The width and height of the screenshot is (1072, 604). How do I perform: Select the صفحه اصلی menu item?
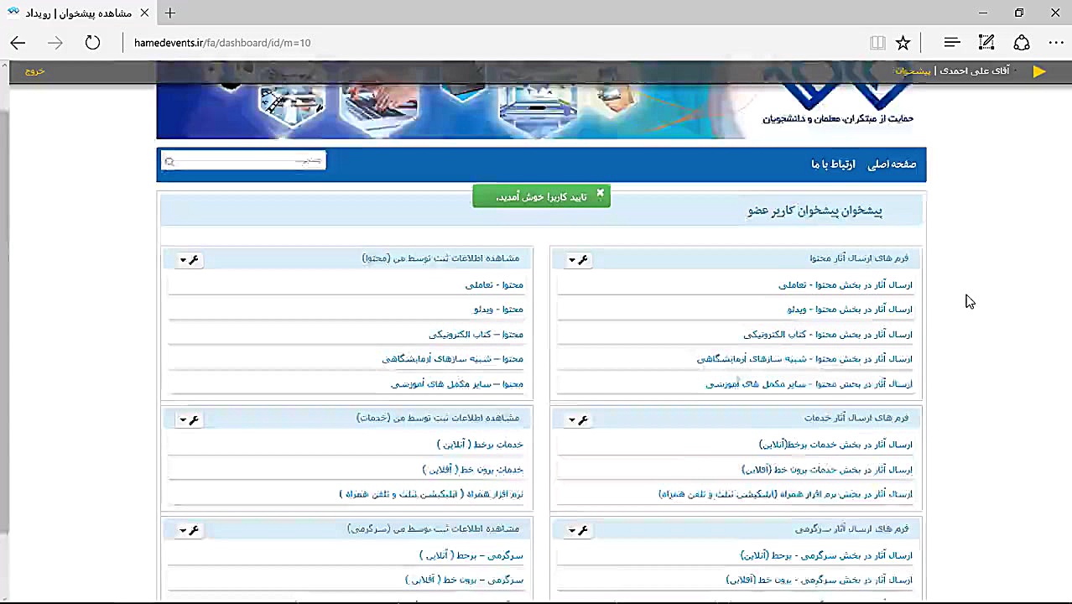(892, 164)
